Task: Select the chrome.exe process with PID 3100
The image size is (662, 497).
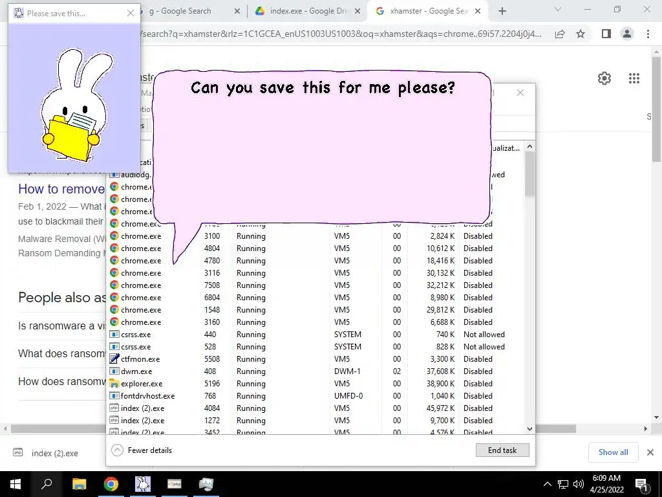Action: pyautogui.click(x=315, y=236)
